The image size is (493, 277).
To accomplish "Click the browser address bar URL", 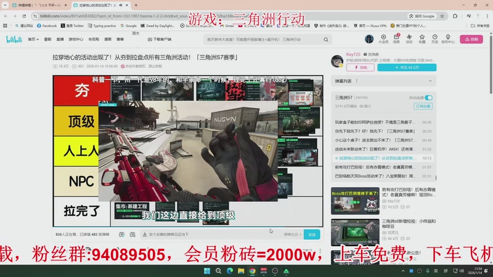I will [113, 16].
